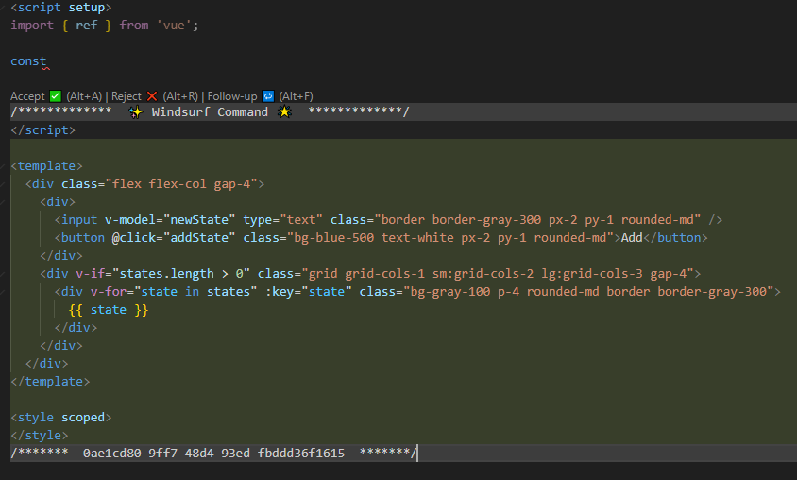This screenshot has width=797, height=480.
Task: Click the 'const' keyword with red squiggle
Action: [28, 61]
